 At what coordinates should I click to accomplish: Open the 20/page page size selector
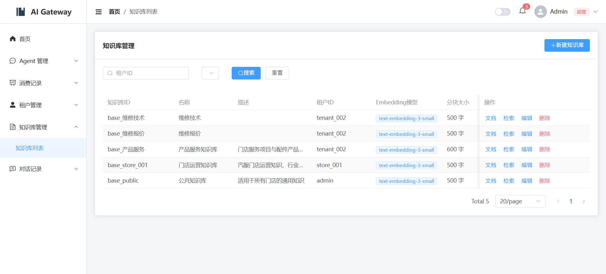click(520, 201)
